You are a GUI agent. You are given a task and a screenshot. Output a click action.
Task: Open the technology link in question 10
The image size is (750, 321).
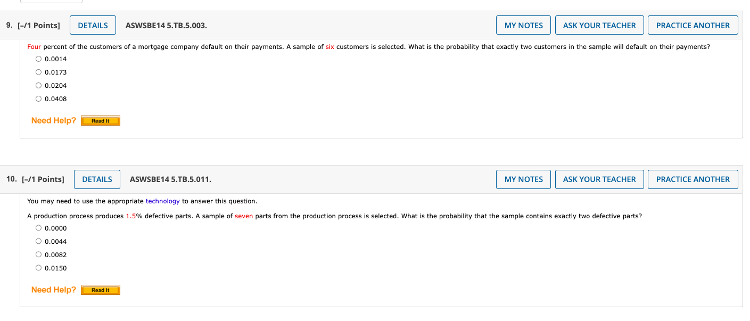[x=163, y=201]
